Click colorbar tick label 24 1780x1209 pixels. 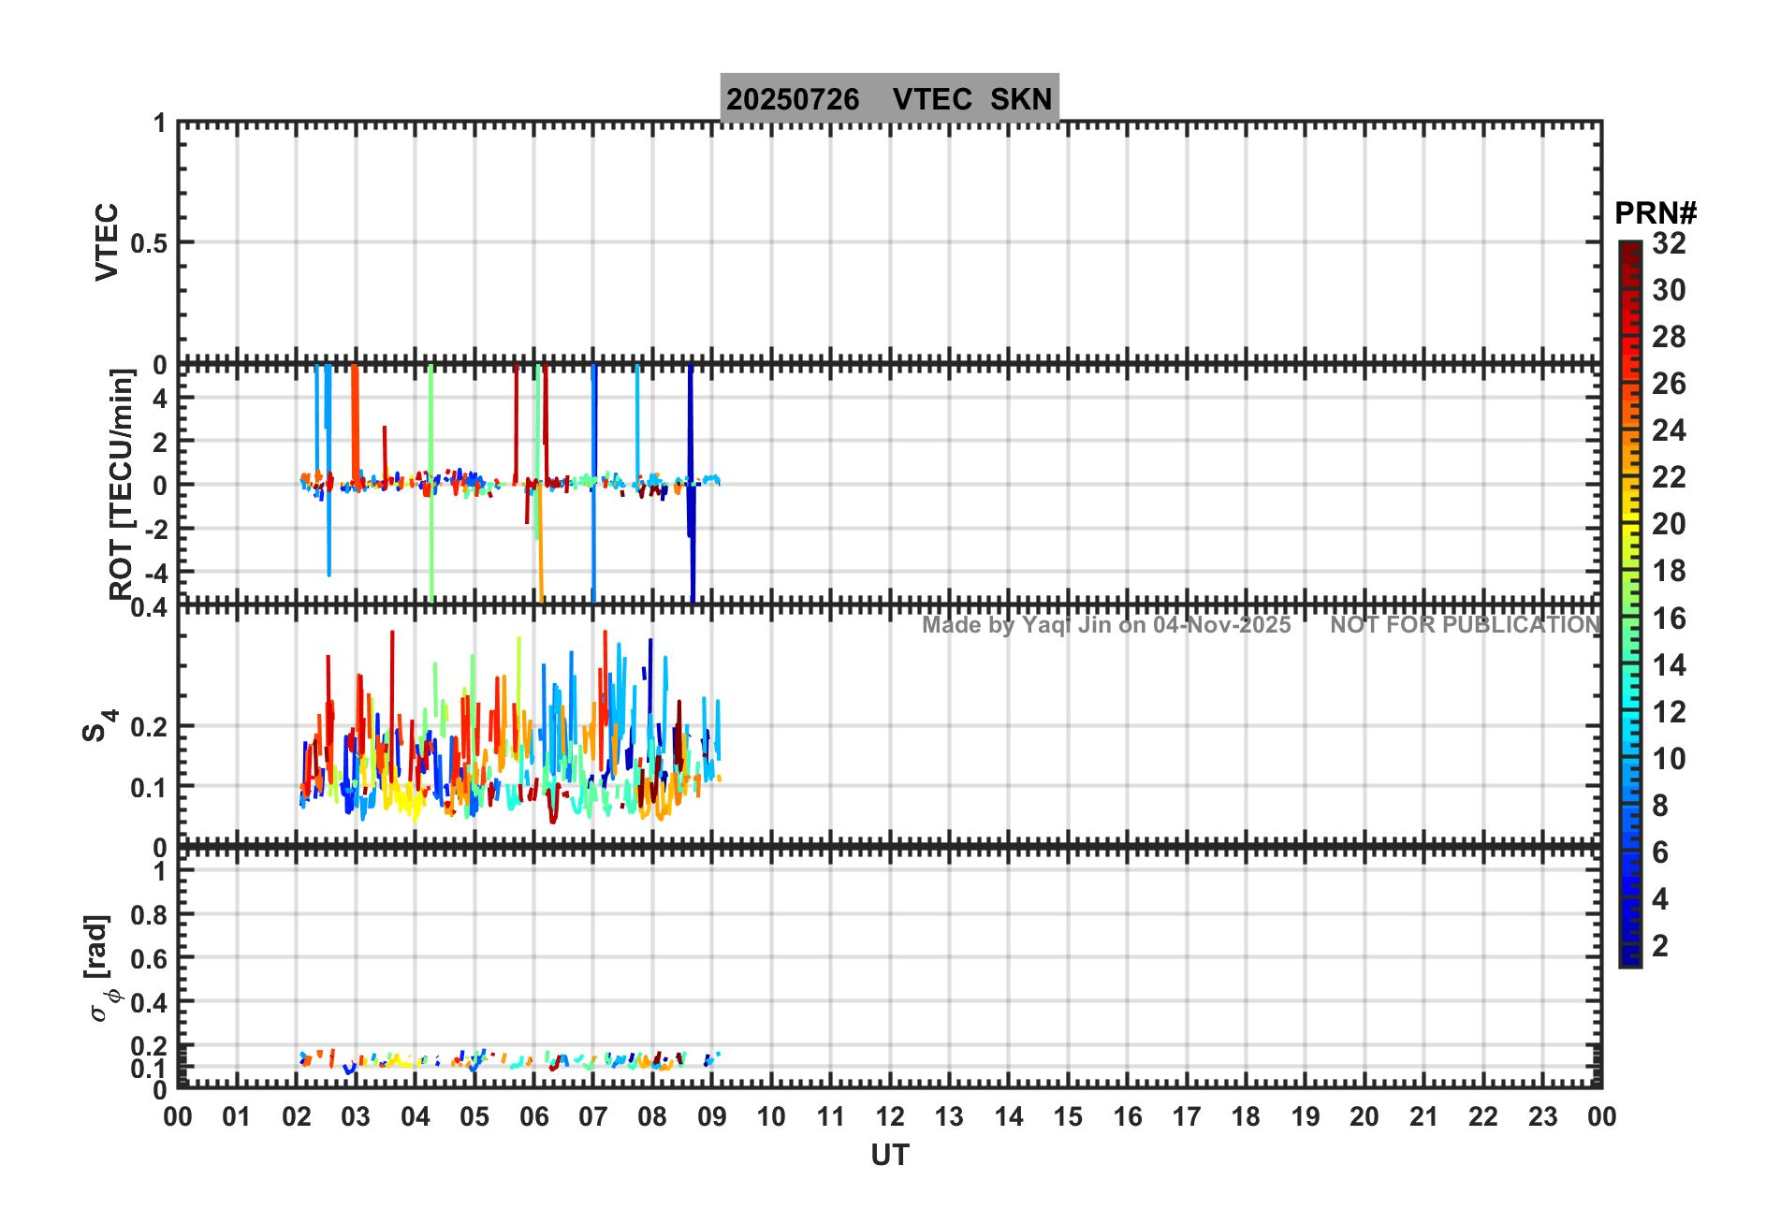(1669, 430)
